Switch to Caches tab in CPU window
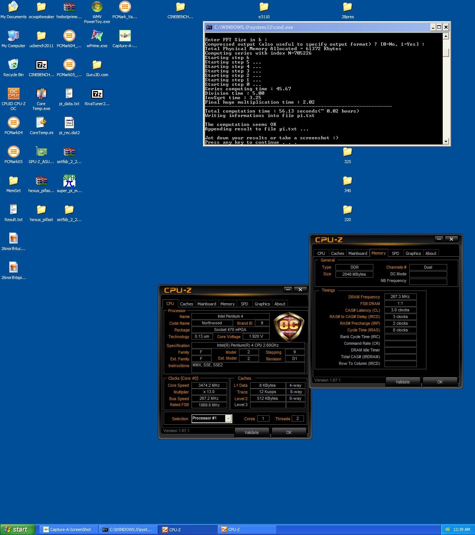This screenshot has height=535, width=475. click(186, 304)
